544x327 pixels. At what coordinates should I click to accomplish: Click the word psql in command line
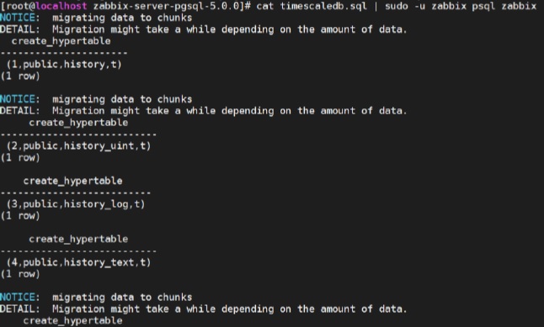coord(483,6)
